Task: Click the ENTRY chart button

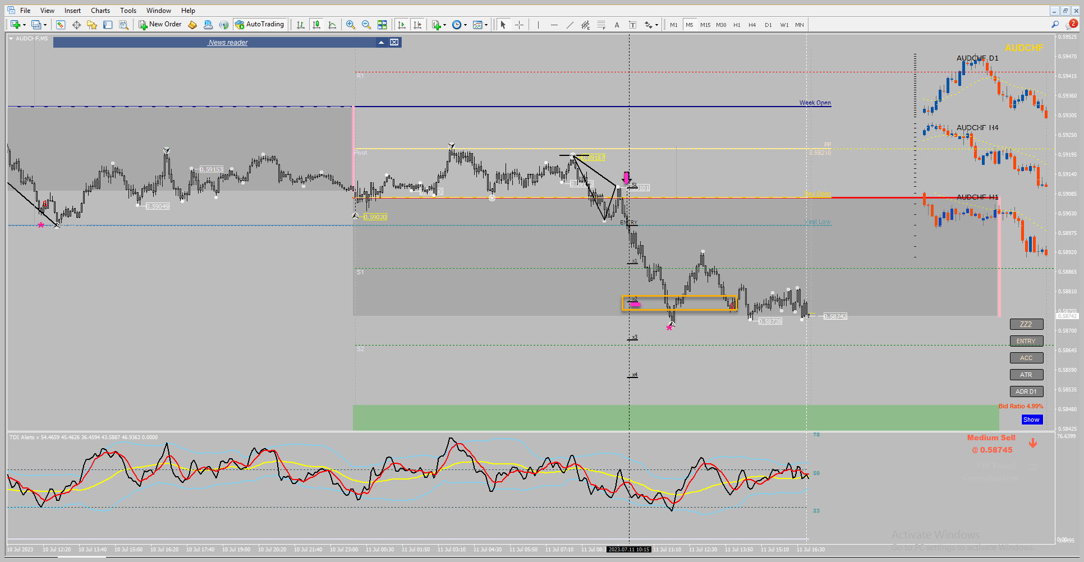Action: coord(1026,341)
